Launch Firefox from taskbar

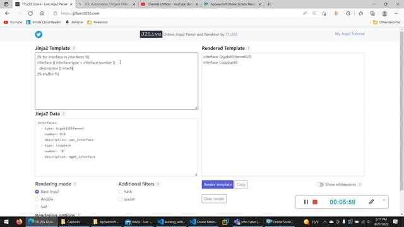[x=19, y=222]
